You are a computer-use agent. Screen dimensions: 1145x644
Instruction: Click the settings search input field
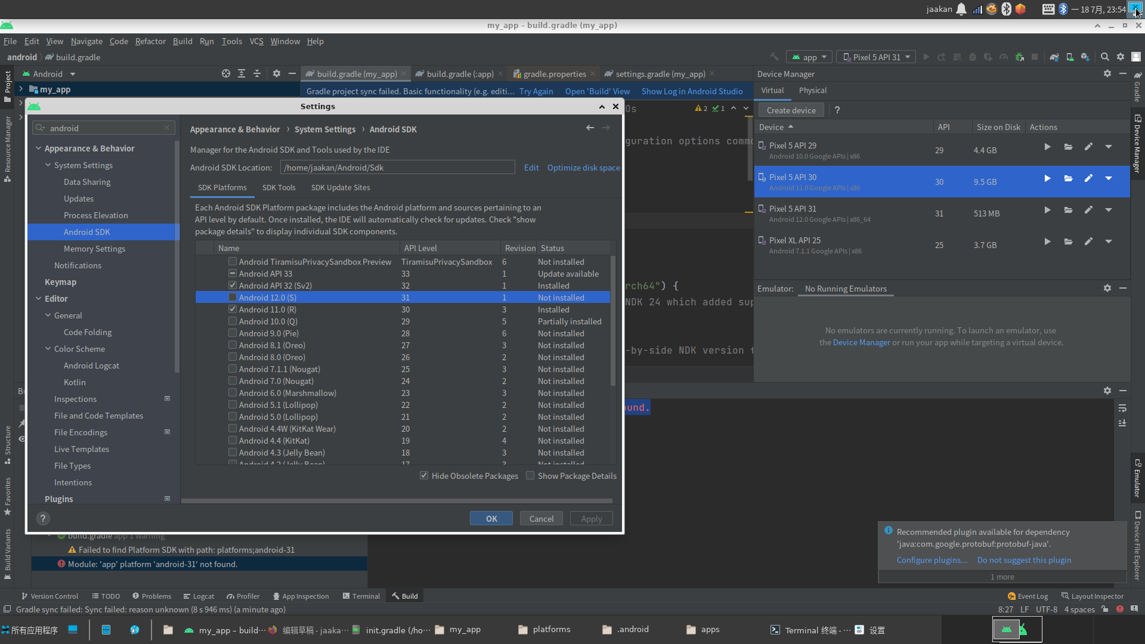104,128
